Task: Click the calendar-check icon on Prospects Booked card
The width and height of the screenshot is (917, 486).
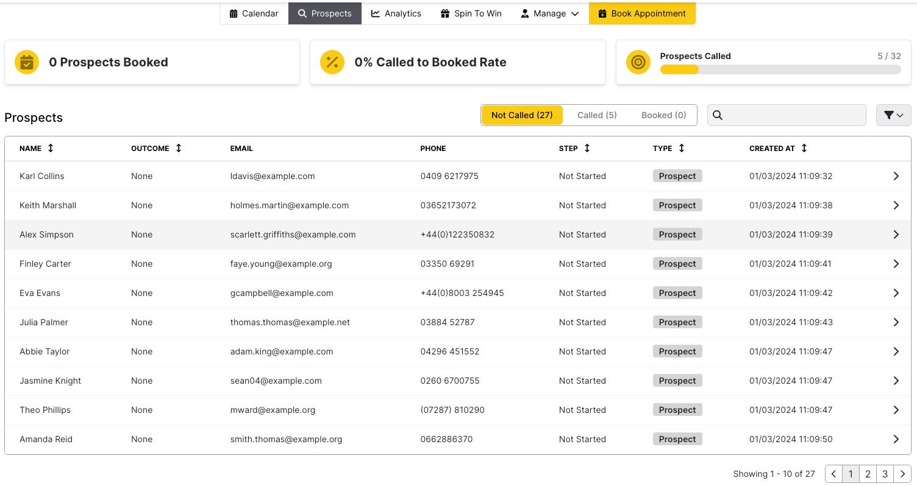Action: (x=27, y=62)
